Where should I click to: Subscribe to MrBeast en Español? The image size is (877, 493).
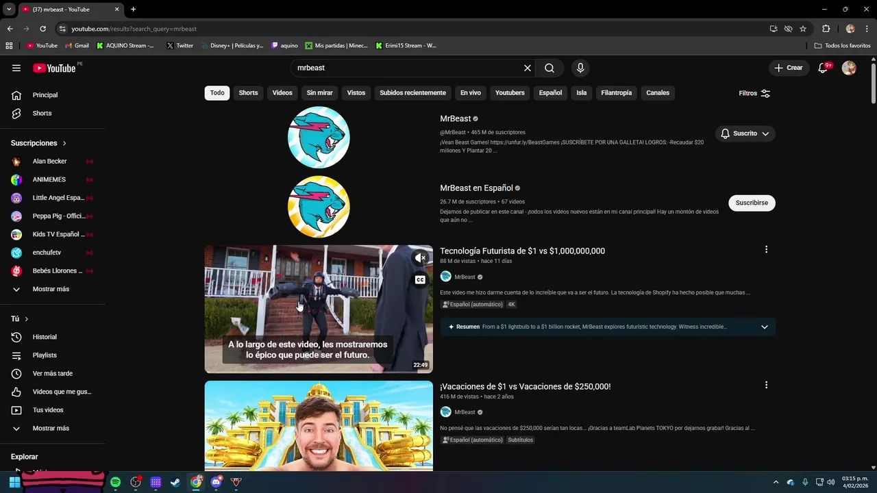[x=752, y=203]
